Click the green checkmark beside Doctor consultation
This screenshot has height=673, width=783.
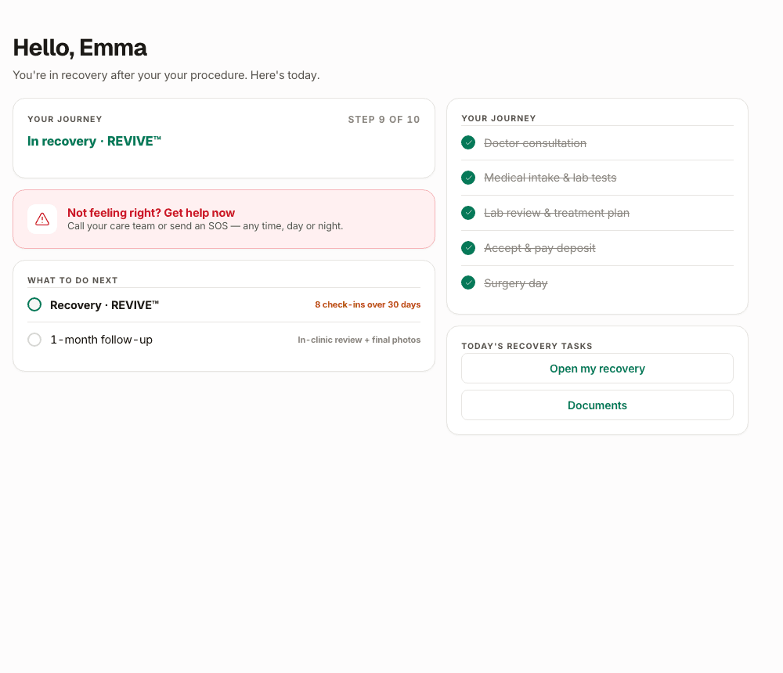coord(468,142)
